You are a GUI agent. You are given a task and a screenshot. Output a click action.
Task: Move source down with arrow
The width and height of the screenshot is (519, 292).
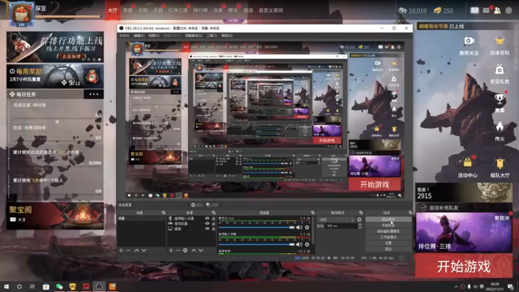(201, 250)
